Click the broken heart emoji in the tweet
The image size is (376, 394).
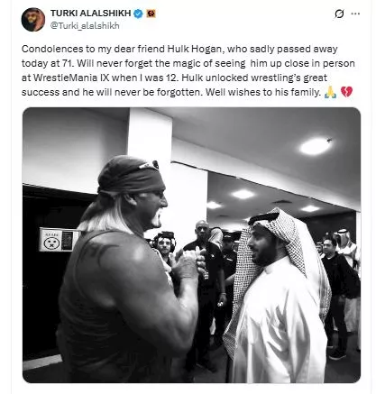[x=346, y=92]
